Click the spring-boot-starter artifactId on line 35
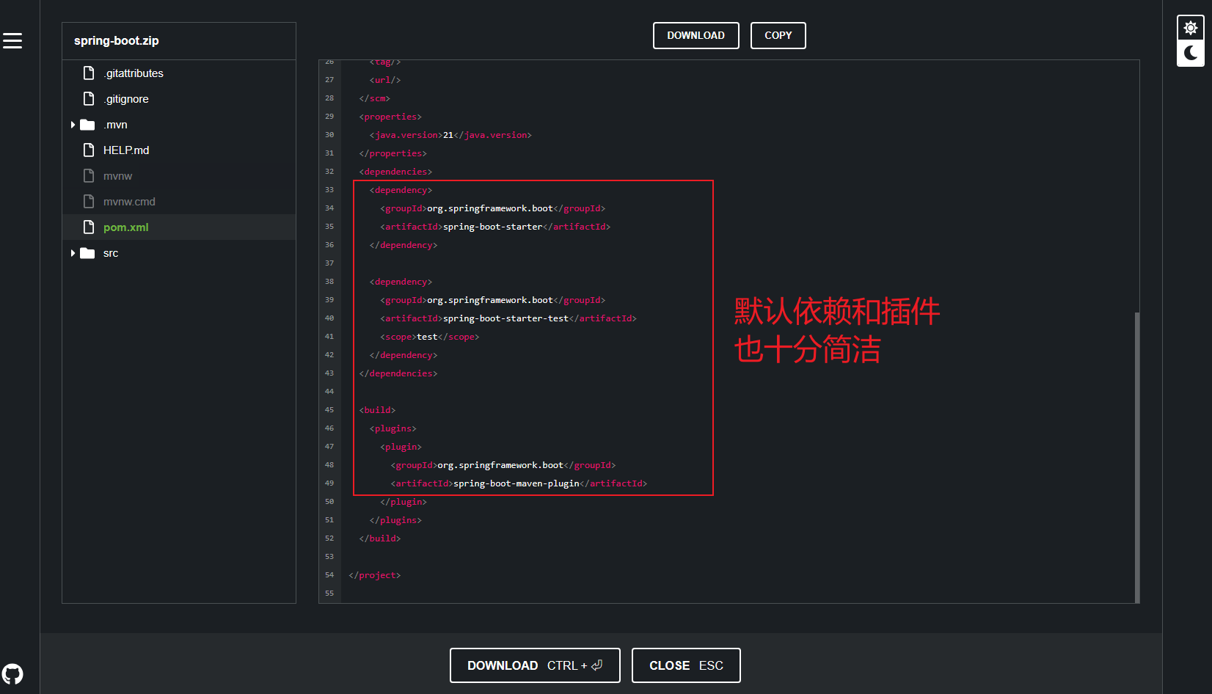Image resolution: width=1212 pixels, height=694 pixels. click(495, 227)
